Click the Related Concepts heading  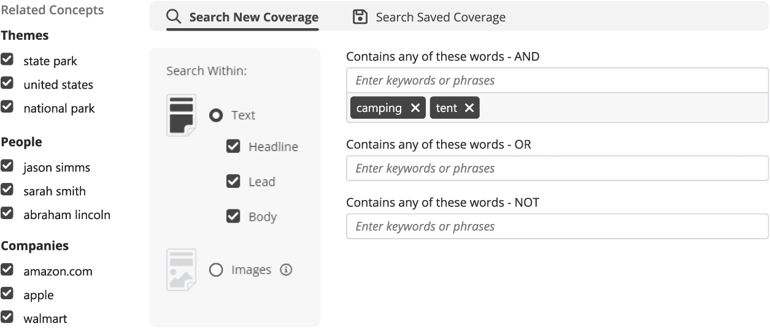[52, 10]
